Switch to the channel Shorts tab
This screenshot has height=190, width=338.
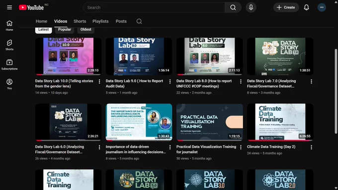click(80, 21)
